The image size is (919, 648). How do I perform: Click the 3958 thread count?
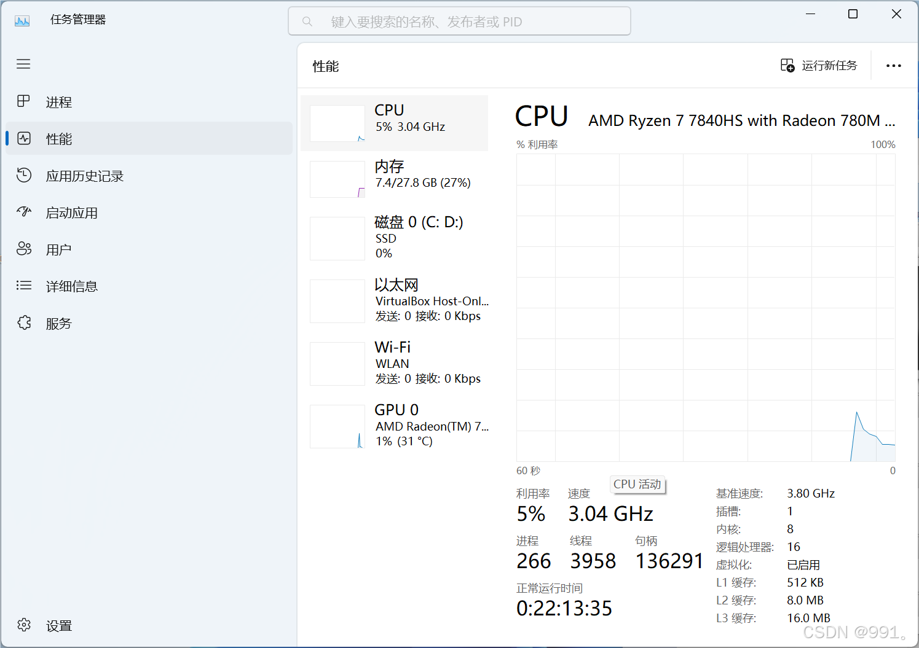(x=593, y=561)
